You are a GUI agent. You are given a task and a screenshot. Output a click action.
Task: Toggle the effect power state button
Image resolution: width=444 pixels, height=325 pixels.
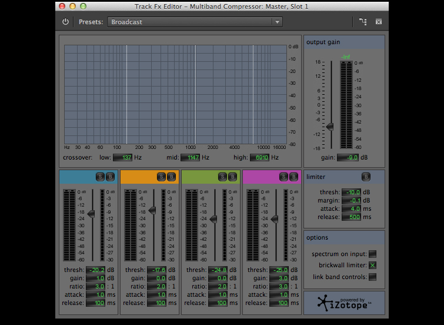65,22
